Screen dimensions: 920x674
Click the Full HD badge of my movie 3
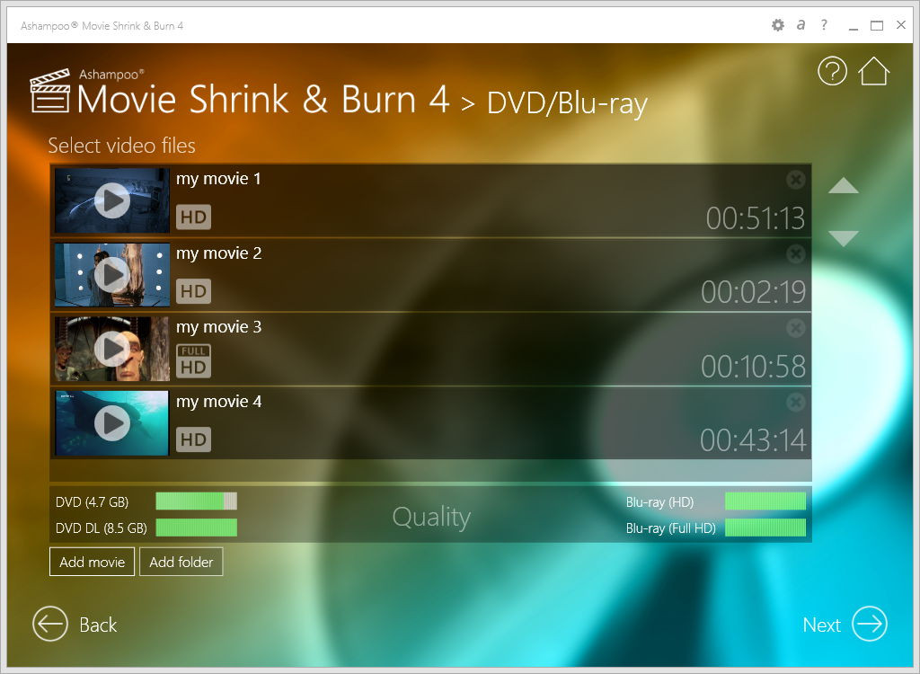(x=194, y=361)
